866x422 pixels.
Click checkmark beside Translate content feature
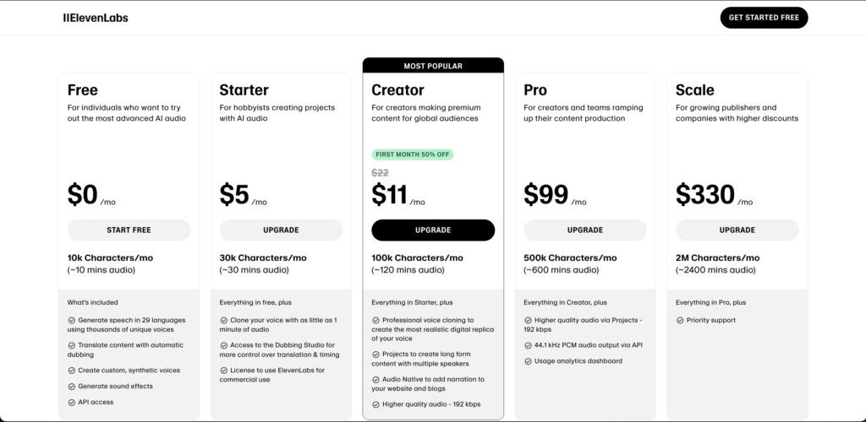click(x=71, y=345)
